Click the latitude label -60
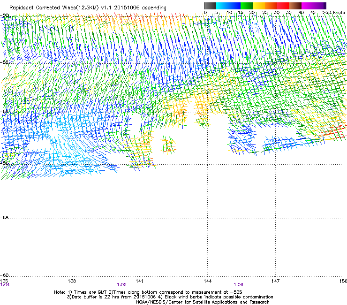347x305 pixels. tap(4, 275)
